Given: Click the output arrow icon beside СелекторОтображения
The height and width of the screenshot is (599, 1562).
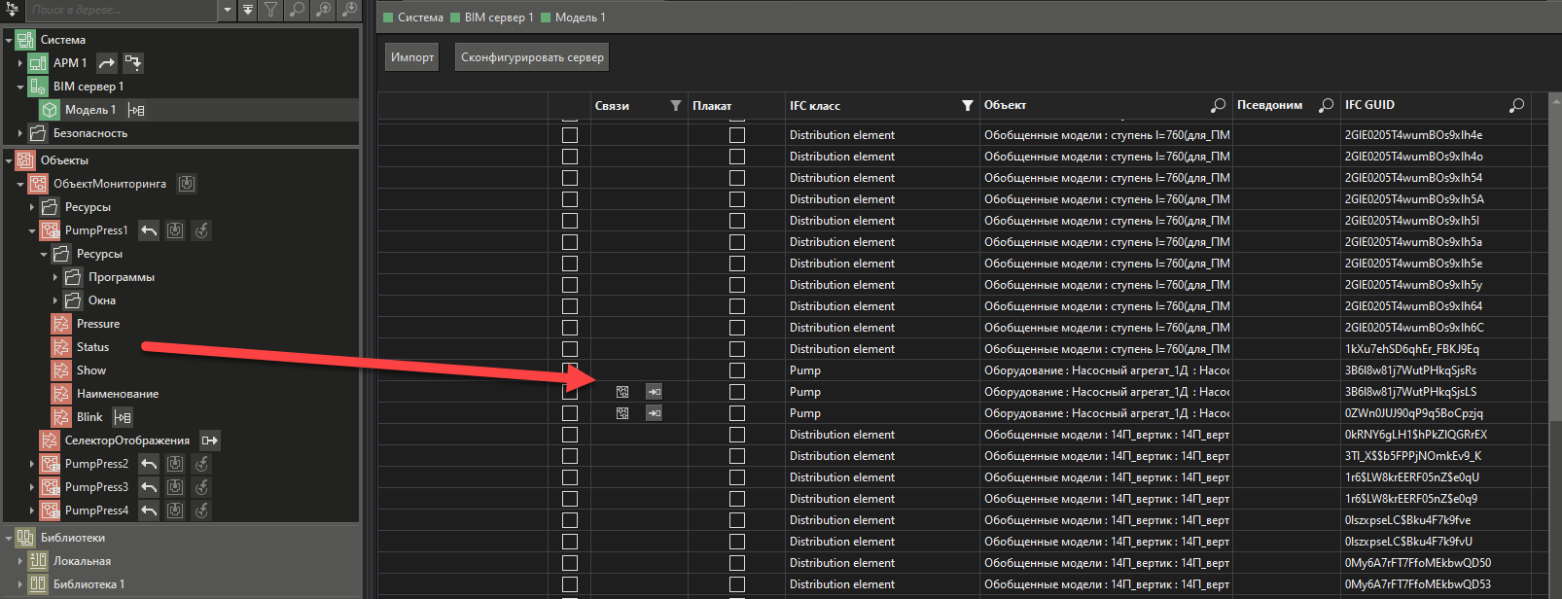Looking at the screenshot, I should tap(209, 440).
